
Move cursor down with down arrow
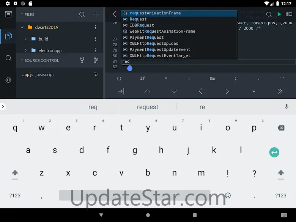(x=174, y=91)
